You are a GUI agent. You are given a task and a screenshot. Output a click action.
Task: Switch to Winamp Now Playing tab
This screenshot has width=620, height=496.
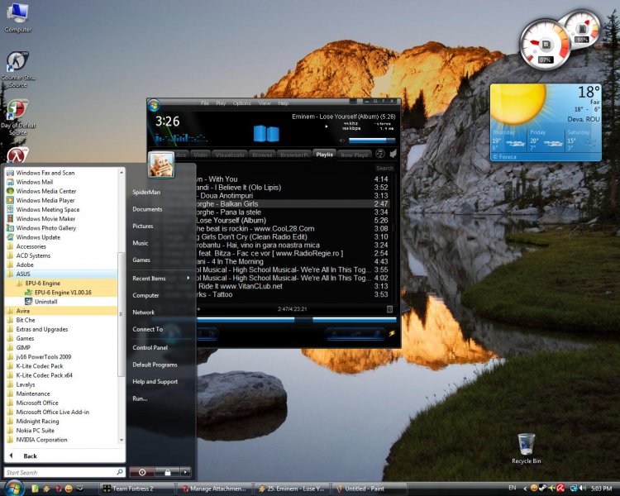(354, 155)
